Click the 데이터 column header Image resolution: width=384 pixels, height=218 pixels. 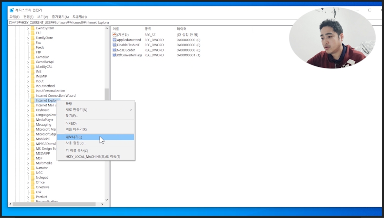(213, 29)
